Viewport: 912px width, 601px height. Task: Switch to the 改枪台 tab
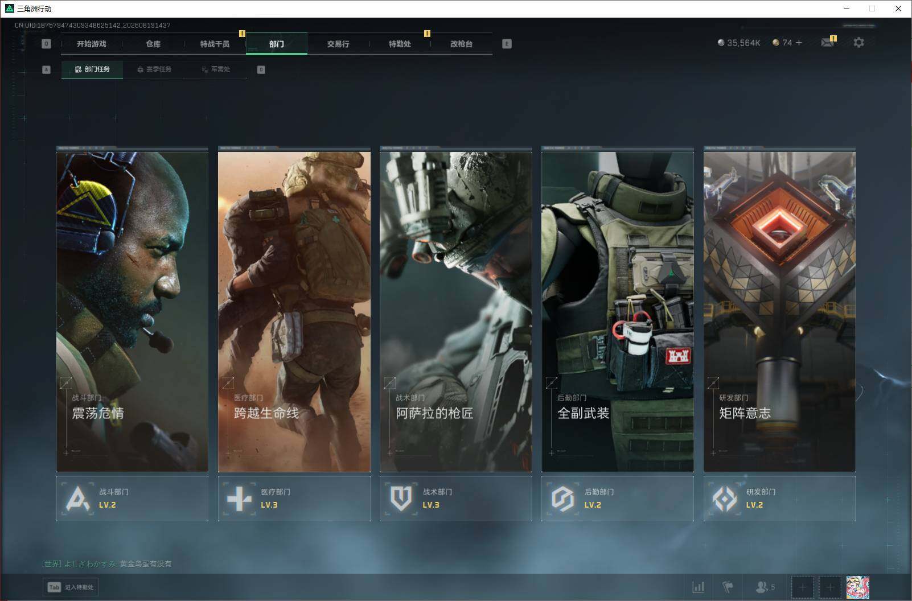461,44
